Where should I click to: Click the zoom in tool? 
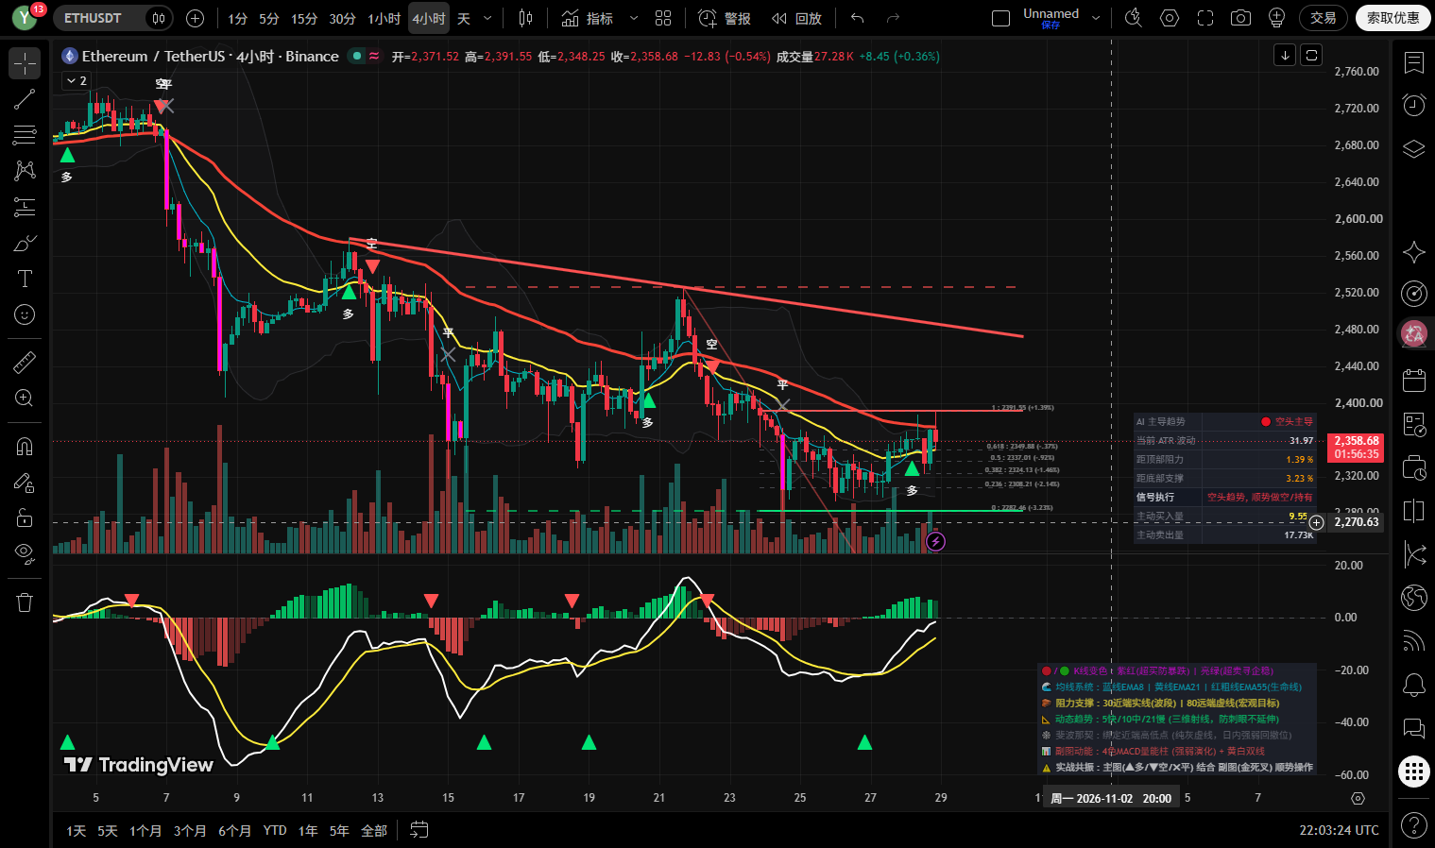click(25, 398)
